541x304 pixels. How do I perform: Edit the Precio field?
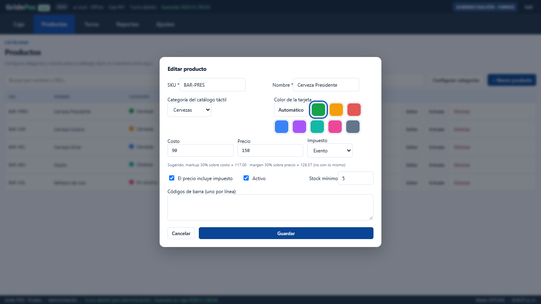[270, 150]
